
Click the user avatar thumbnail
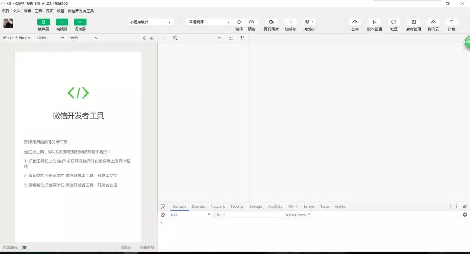tap(8, 23)
